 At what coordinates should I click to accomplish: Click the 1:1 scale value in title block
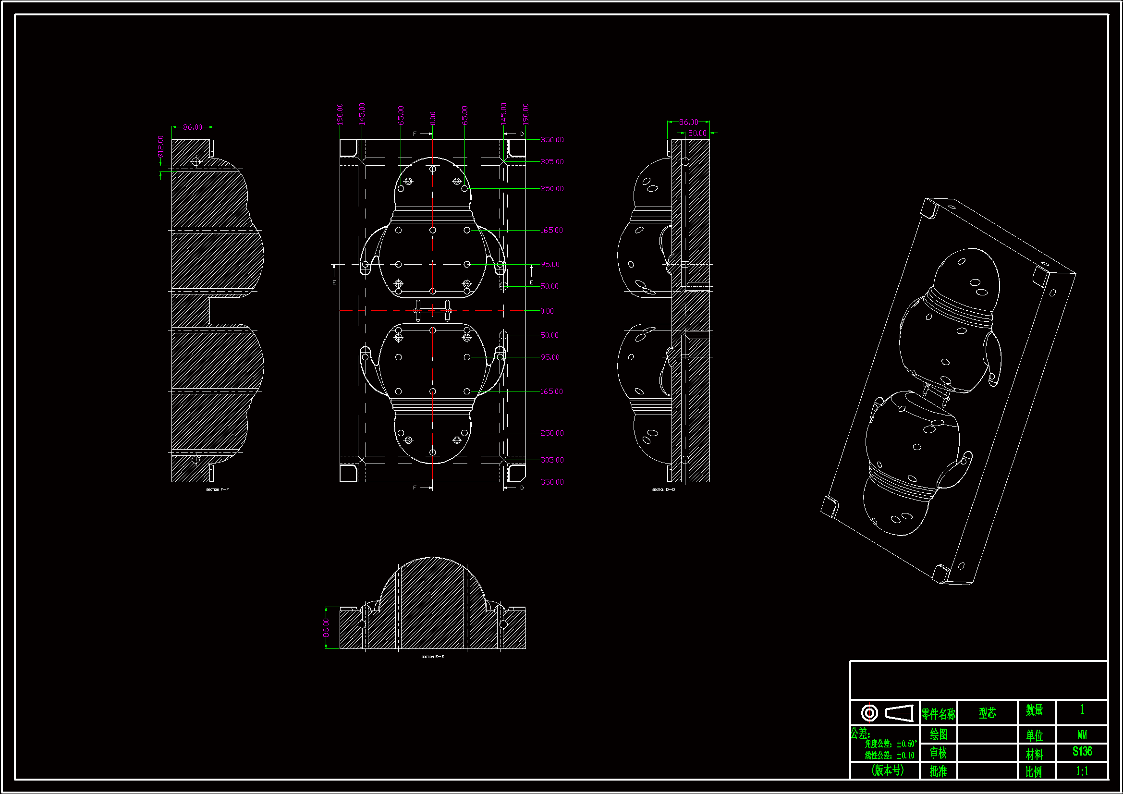point(1081,771)
